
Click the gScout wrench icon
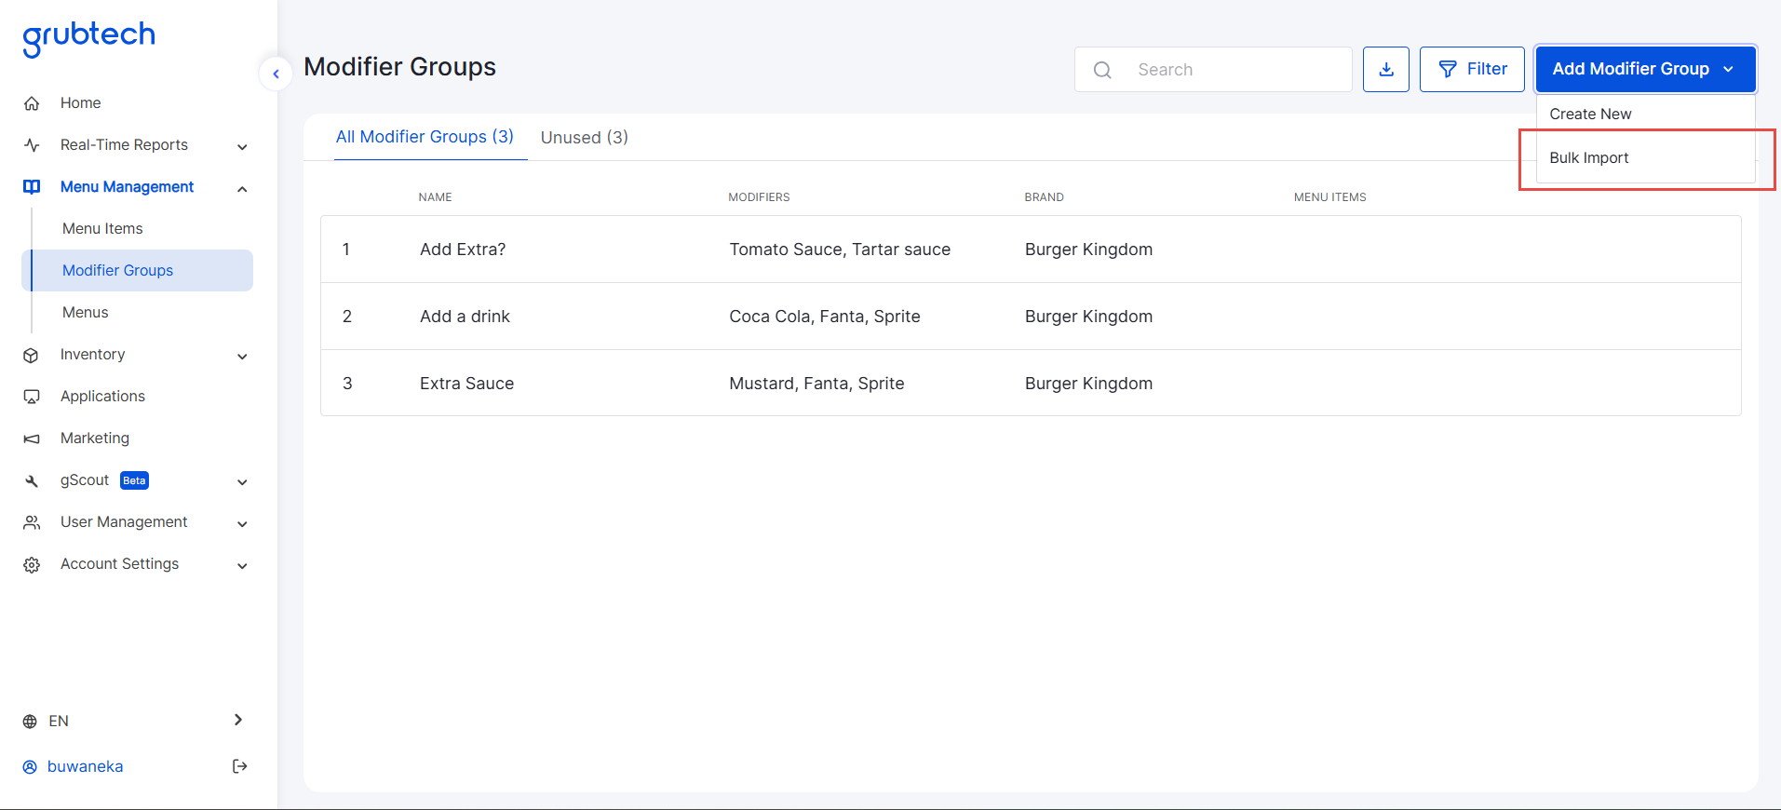[x=32, y=480]
